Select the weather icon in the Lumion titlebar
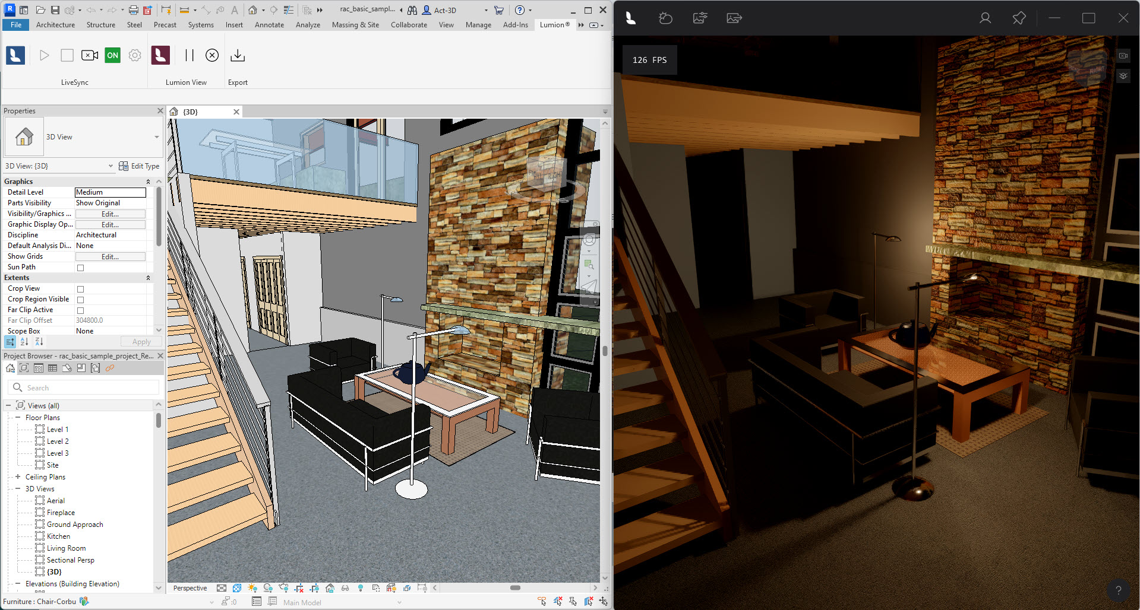 (665, 18)
